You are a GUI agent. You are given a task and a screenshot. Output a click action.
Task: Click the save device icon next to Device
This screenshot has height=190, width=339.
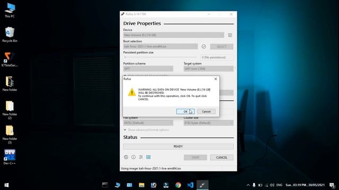[x=230, y=35]
